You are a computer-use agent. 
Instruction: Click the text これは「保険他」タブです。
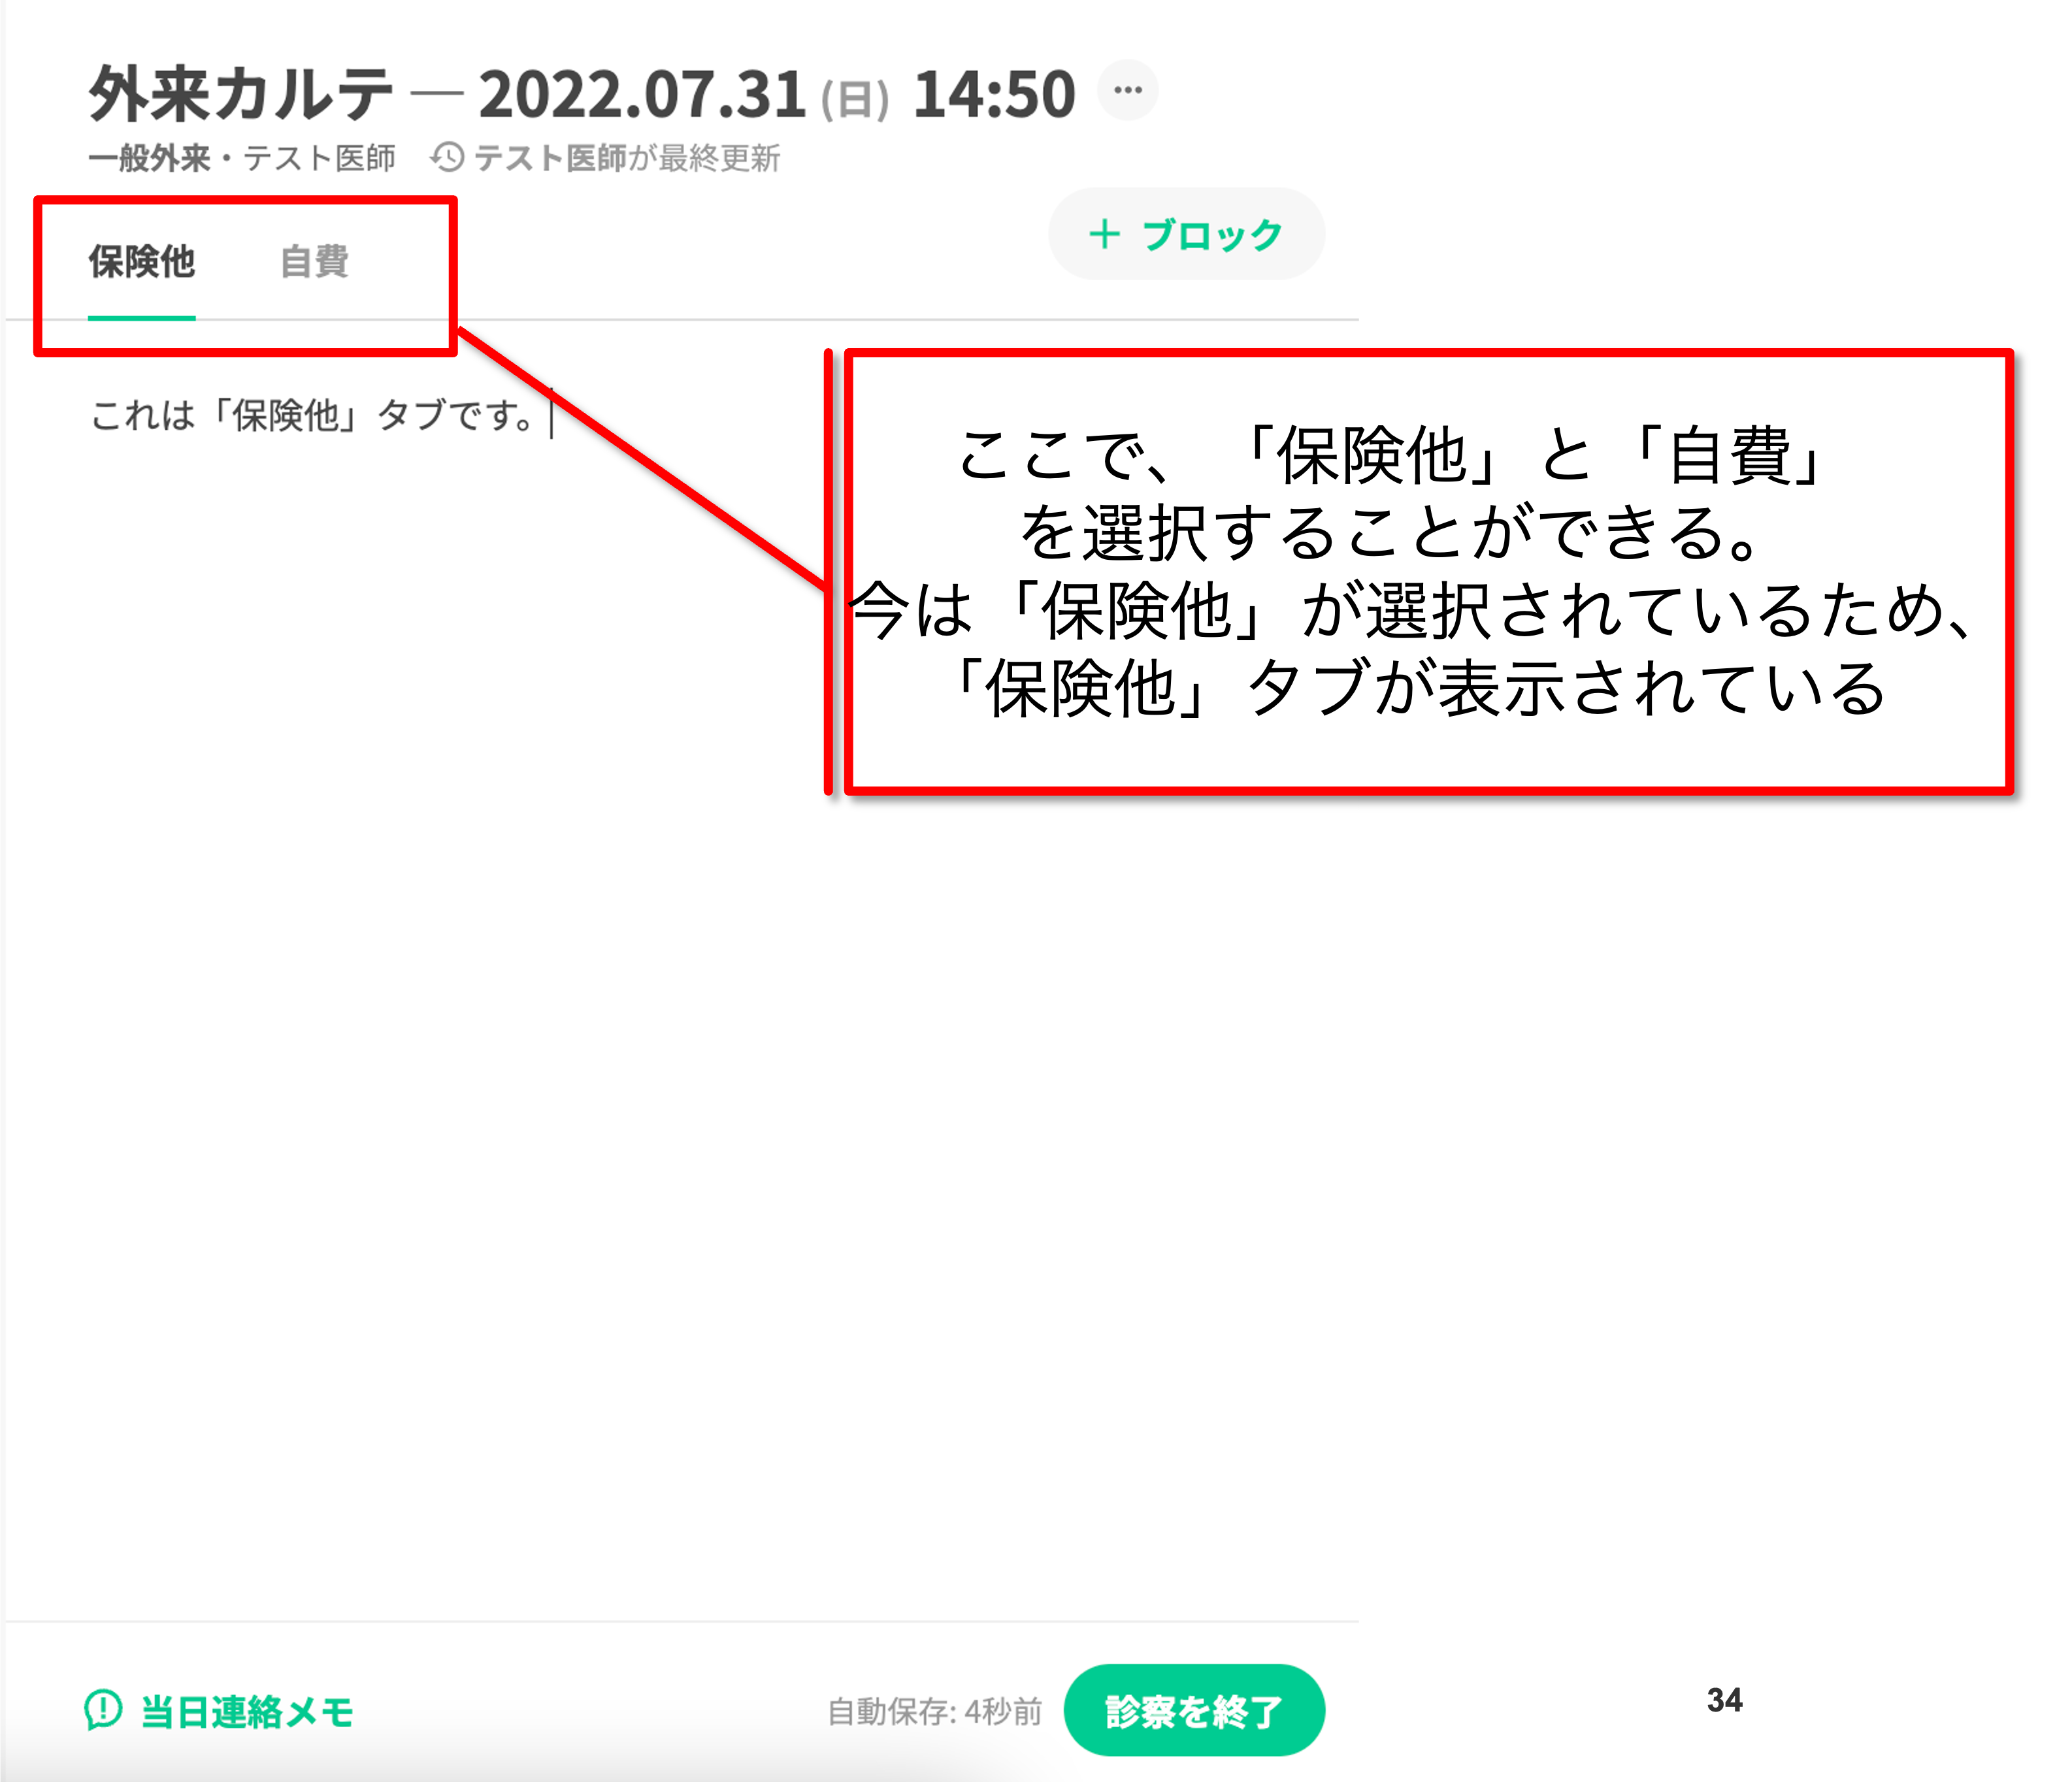click(x=312, y=415)
